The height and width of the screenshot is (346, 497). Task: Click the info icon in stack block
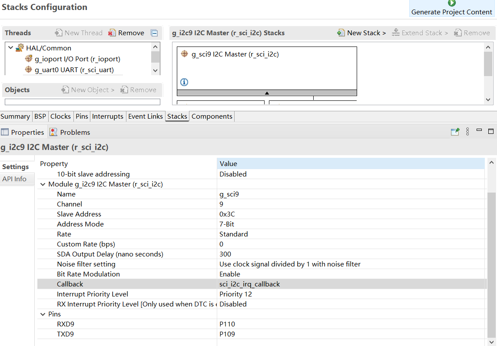tap(184, 82)
